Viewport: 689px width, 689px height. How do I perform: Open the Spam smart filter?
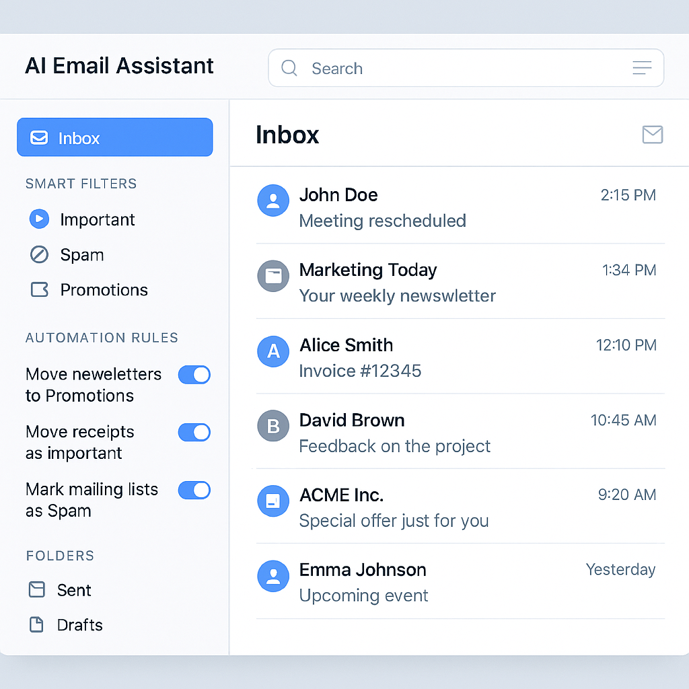click(67, 255)
